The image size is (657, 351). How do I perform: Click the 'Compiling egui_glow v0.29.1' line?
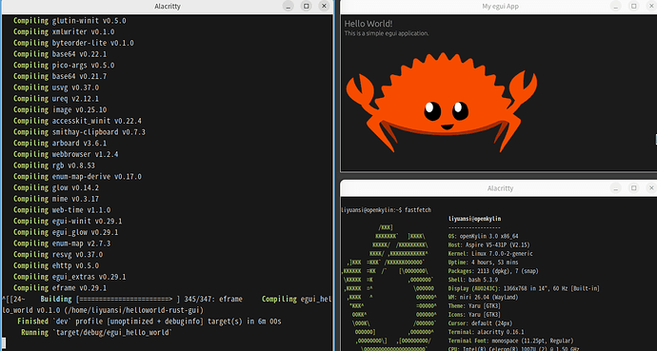(x=66, y=232)
